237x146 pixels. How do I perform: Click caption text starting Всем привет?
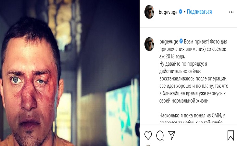(x=193, y=49)
